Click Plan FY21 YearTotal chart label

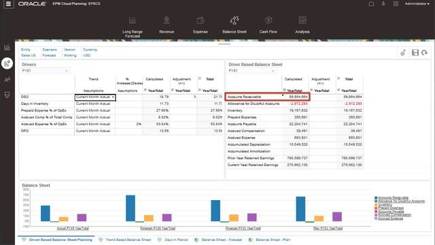(328, 229)
